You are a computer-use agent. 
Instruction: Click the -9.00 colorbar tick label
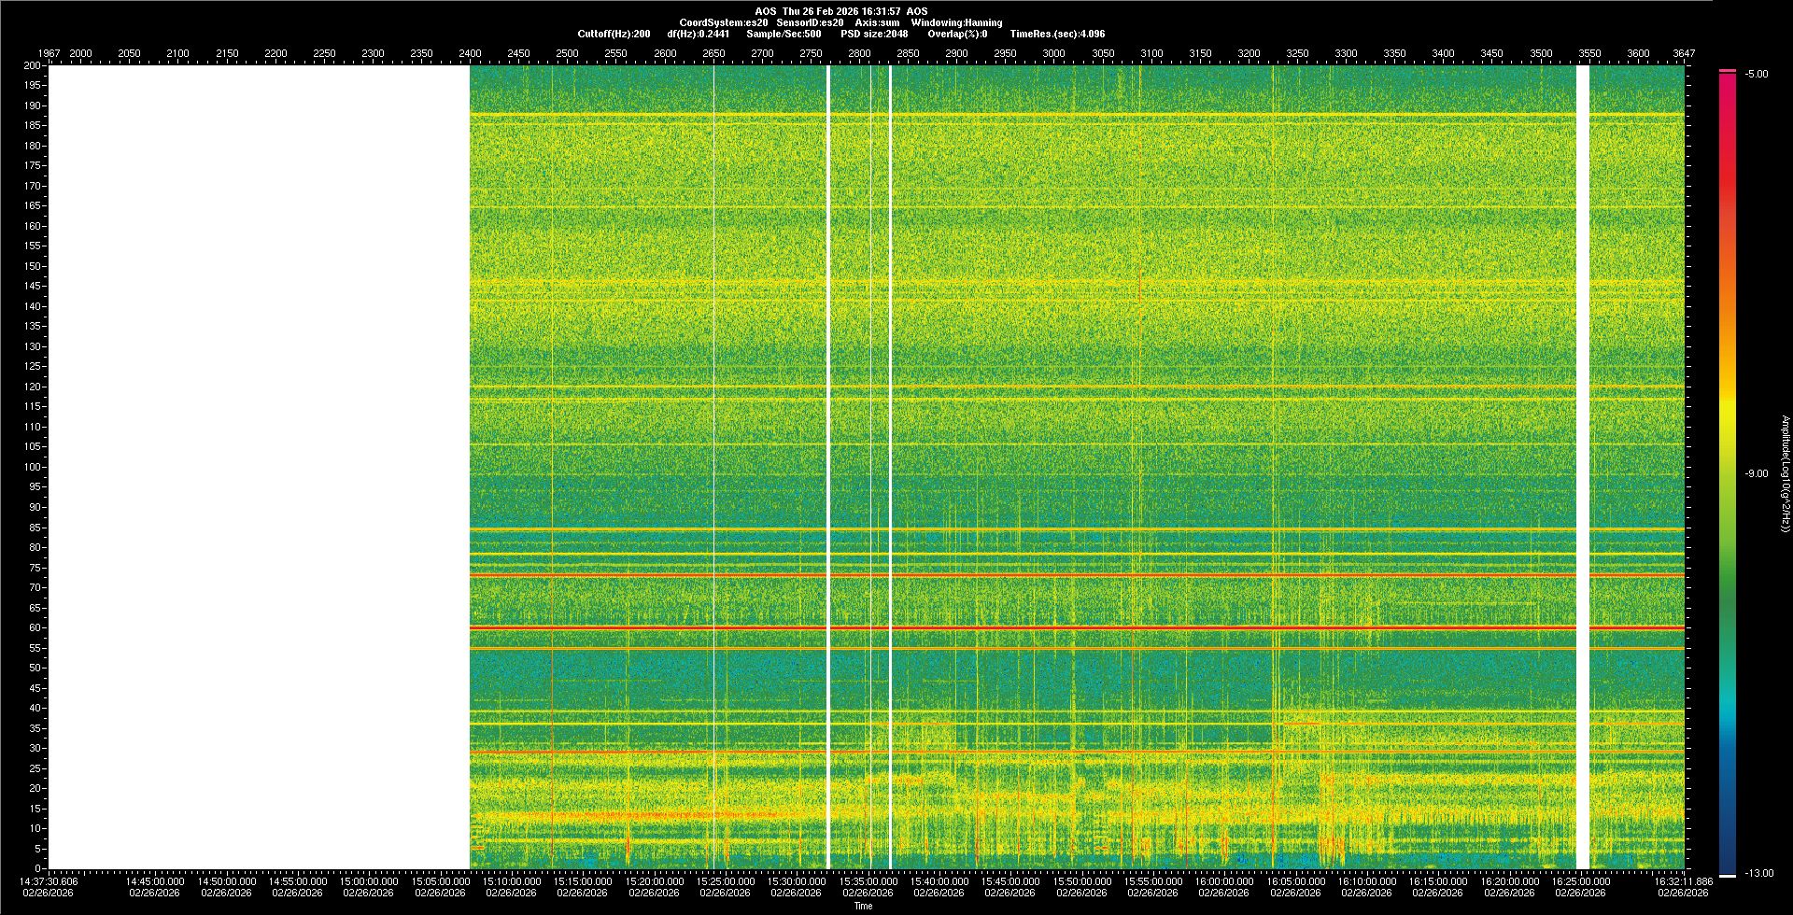(1757, 474)
